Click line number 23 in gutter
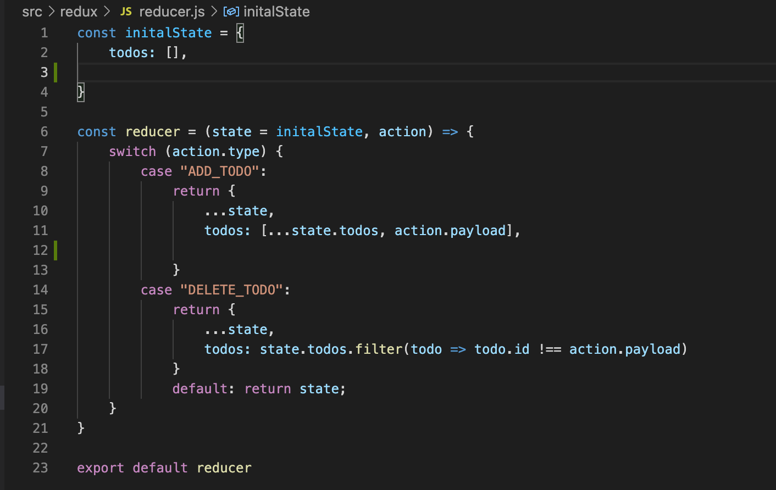The height and width of the screenshot is (490, 776). (40, 468)
